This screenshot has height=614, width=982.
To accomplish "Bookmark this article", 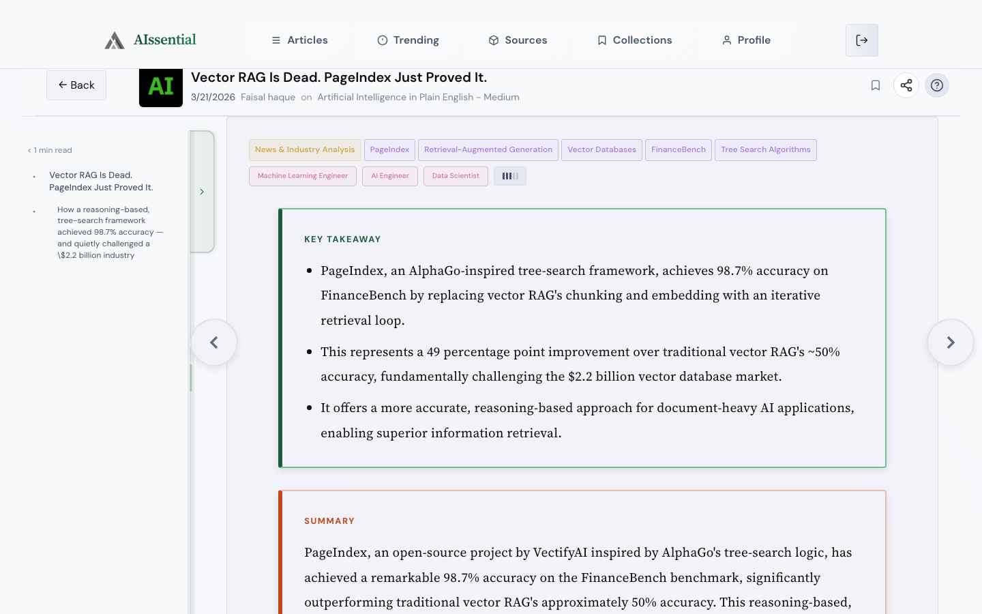I will (x=876, y=85).
